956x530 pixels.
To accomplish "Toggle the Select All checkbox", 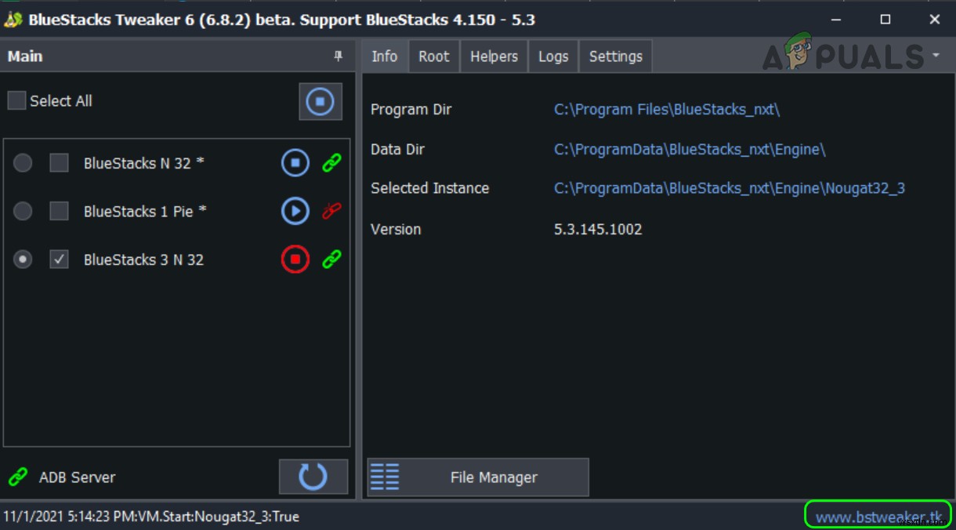I will click(16, 100).
